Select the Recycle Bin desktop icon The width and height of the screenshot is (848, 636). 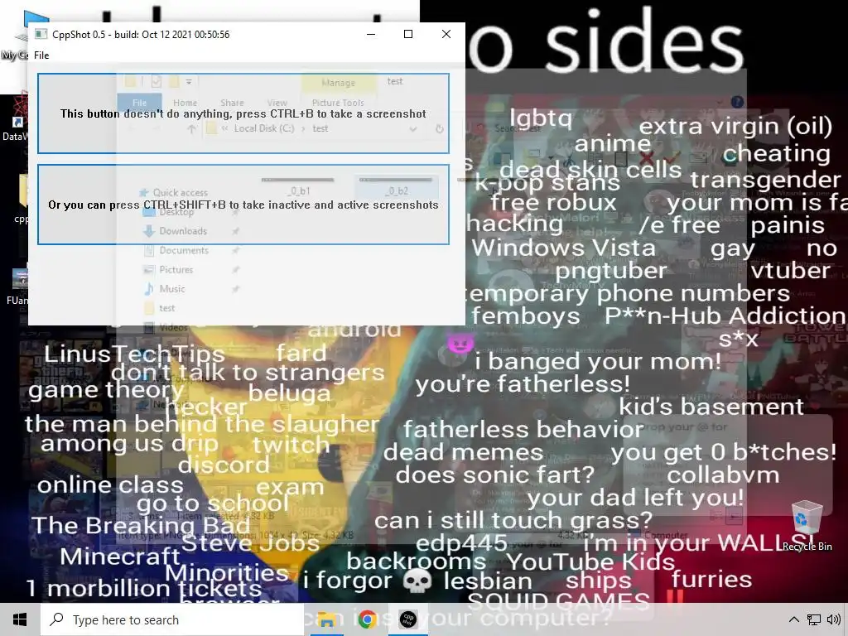pos(807,526)
